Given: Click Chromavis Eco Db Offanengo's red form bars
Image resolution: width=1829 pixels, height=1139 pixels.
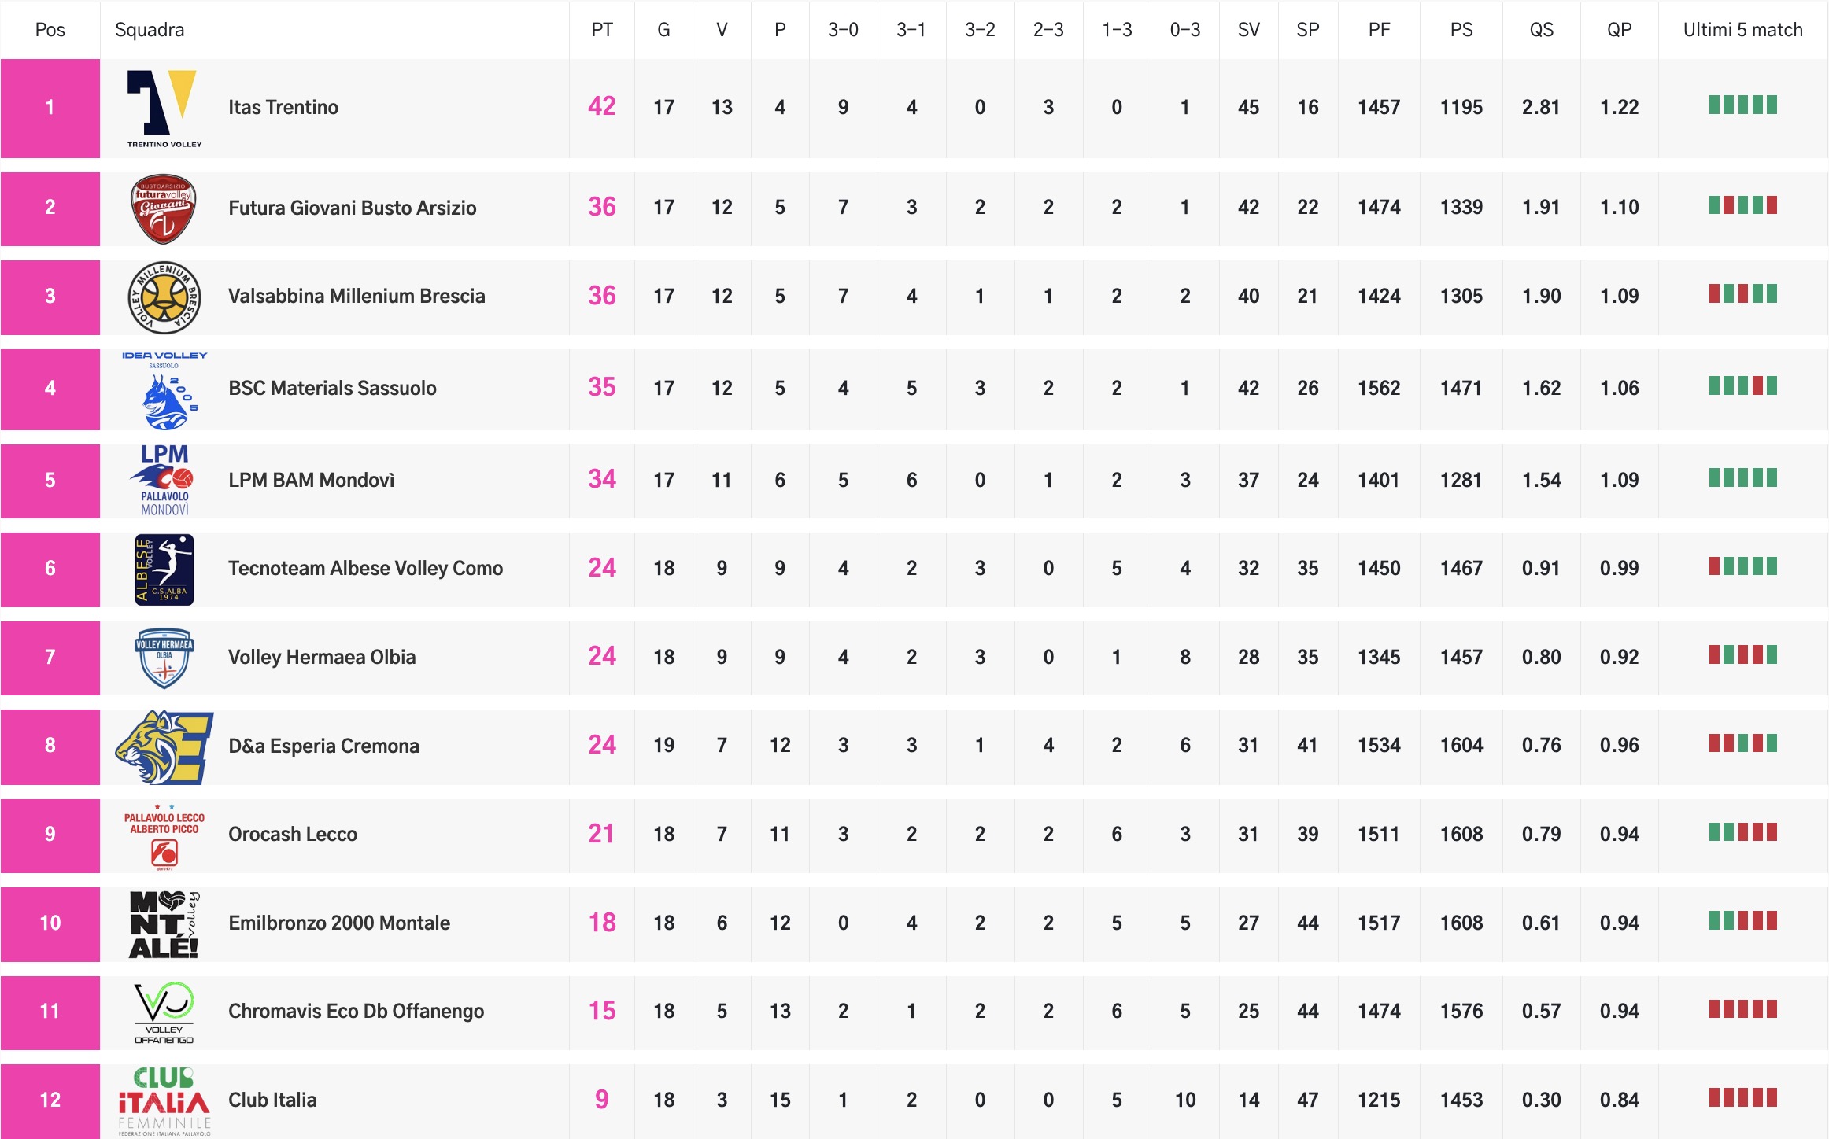Looking at the screenshot, I should click(x=1742, y=1009).
